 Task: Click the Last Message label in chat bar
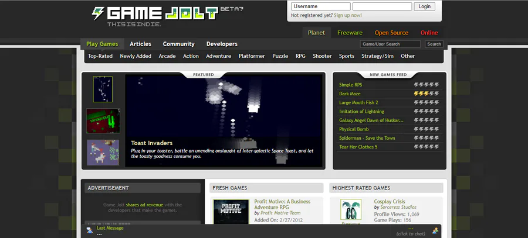point(110,228)
